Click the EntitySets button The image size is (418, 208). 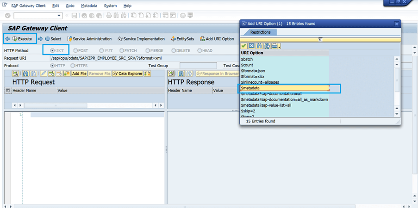click(182, 39)
